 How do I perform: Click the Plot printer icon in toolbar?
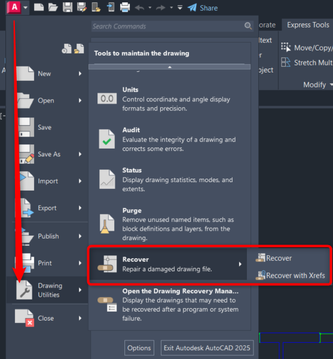pyautogui.click(x=125, y=8)
